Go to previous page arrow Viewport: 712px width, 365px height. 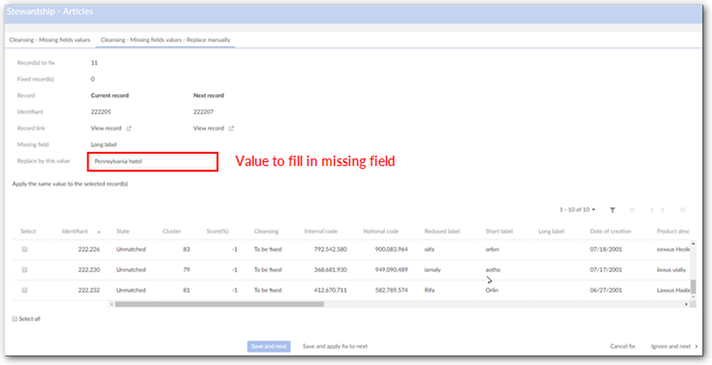[x=651, y=210]
